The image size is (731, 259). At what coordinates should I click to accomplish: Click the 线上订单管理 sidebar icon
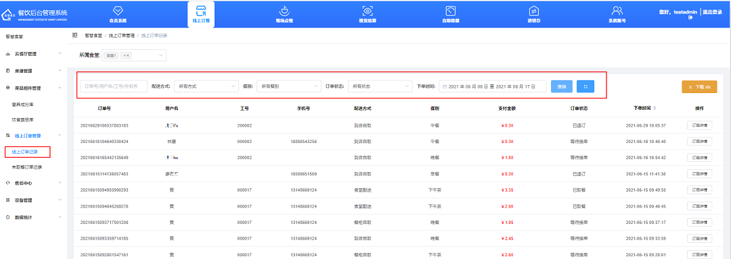coord(8,136)
